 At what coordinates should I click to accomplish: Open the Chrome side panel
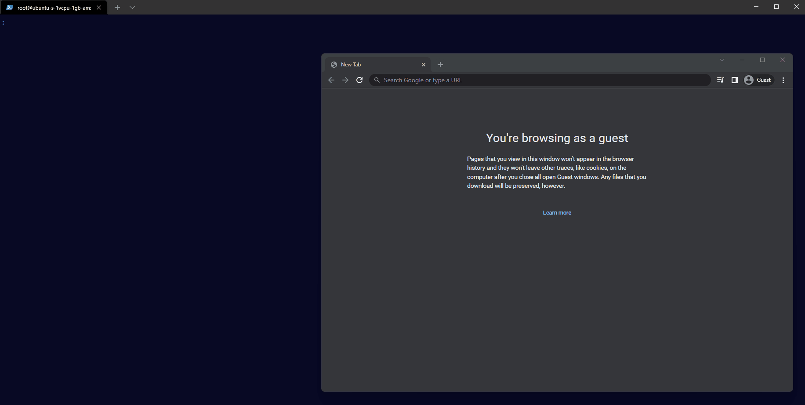click(x=735, y=80)
